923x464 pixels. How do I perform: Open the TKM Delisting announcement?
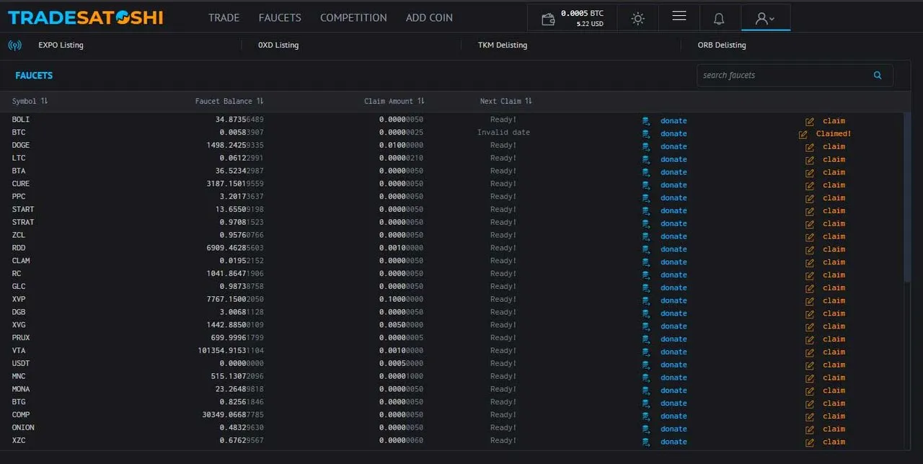point(503,45)
